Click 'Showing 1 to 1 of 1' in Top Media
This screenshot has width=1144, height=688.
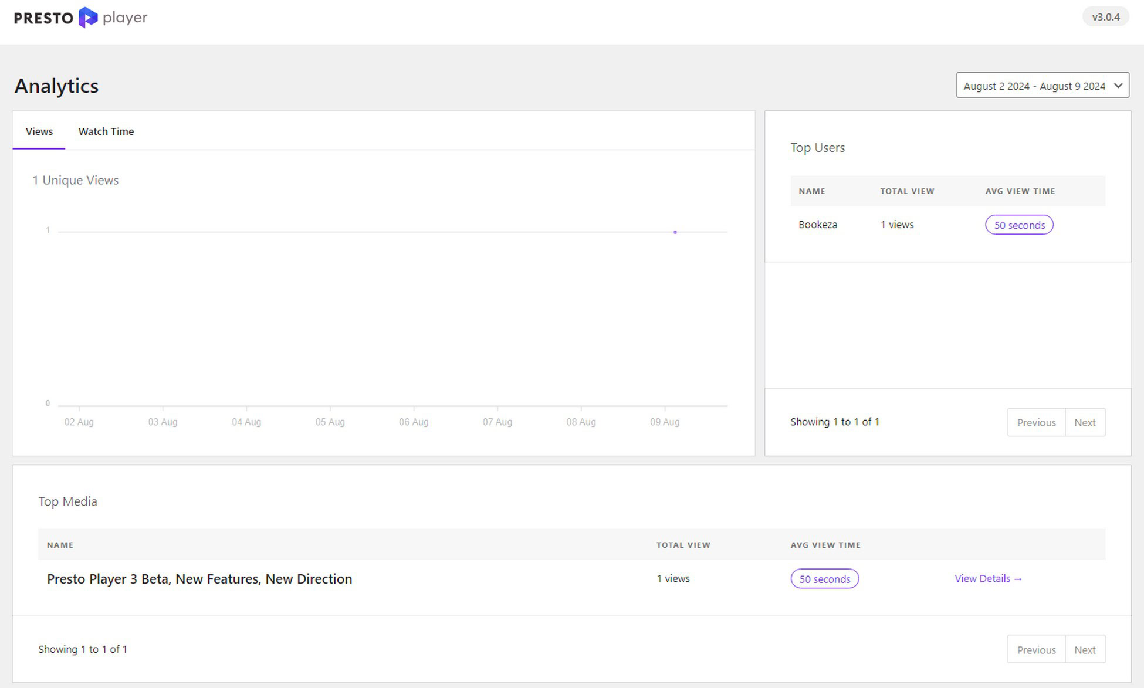point(83,649)
